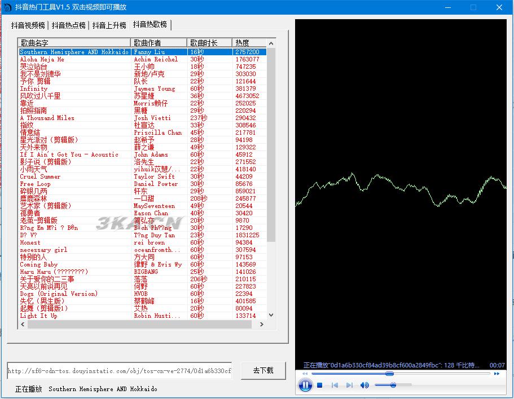
Task: Switch to 抖音视频榜 tab
Action: (x=28, y=25)
